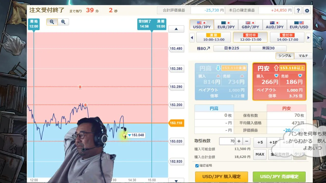
Task: Click 購入合計金額 value 18,620 円
Action: 242,157
